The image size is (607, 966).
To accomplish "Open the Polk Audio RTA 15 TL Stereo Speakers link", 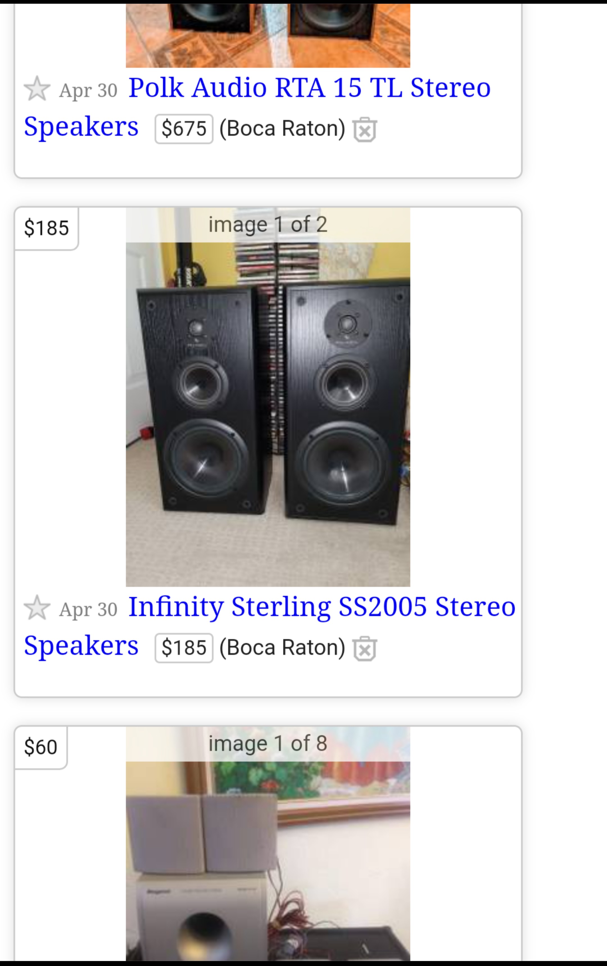I will click(x=309, y=87).
